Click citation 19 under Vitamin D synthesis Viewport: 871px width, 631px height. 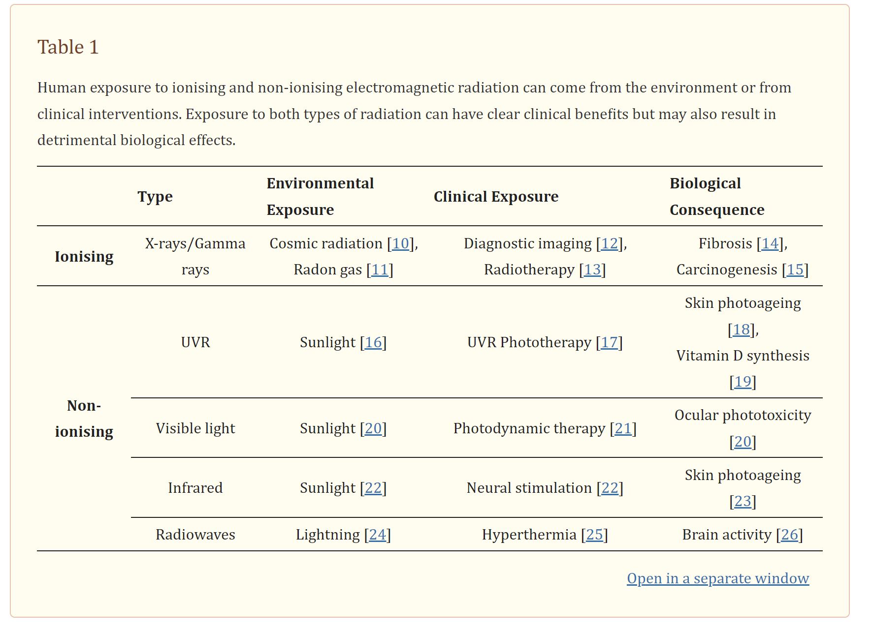click(x=742, y=382)
